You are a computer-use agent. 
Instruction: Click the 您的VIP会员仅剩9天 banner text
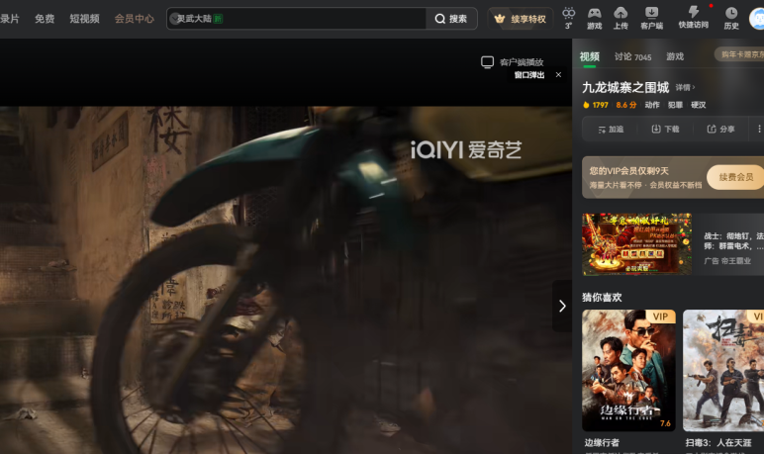(x=628, y=171)
